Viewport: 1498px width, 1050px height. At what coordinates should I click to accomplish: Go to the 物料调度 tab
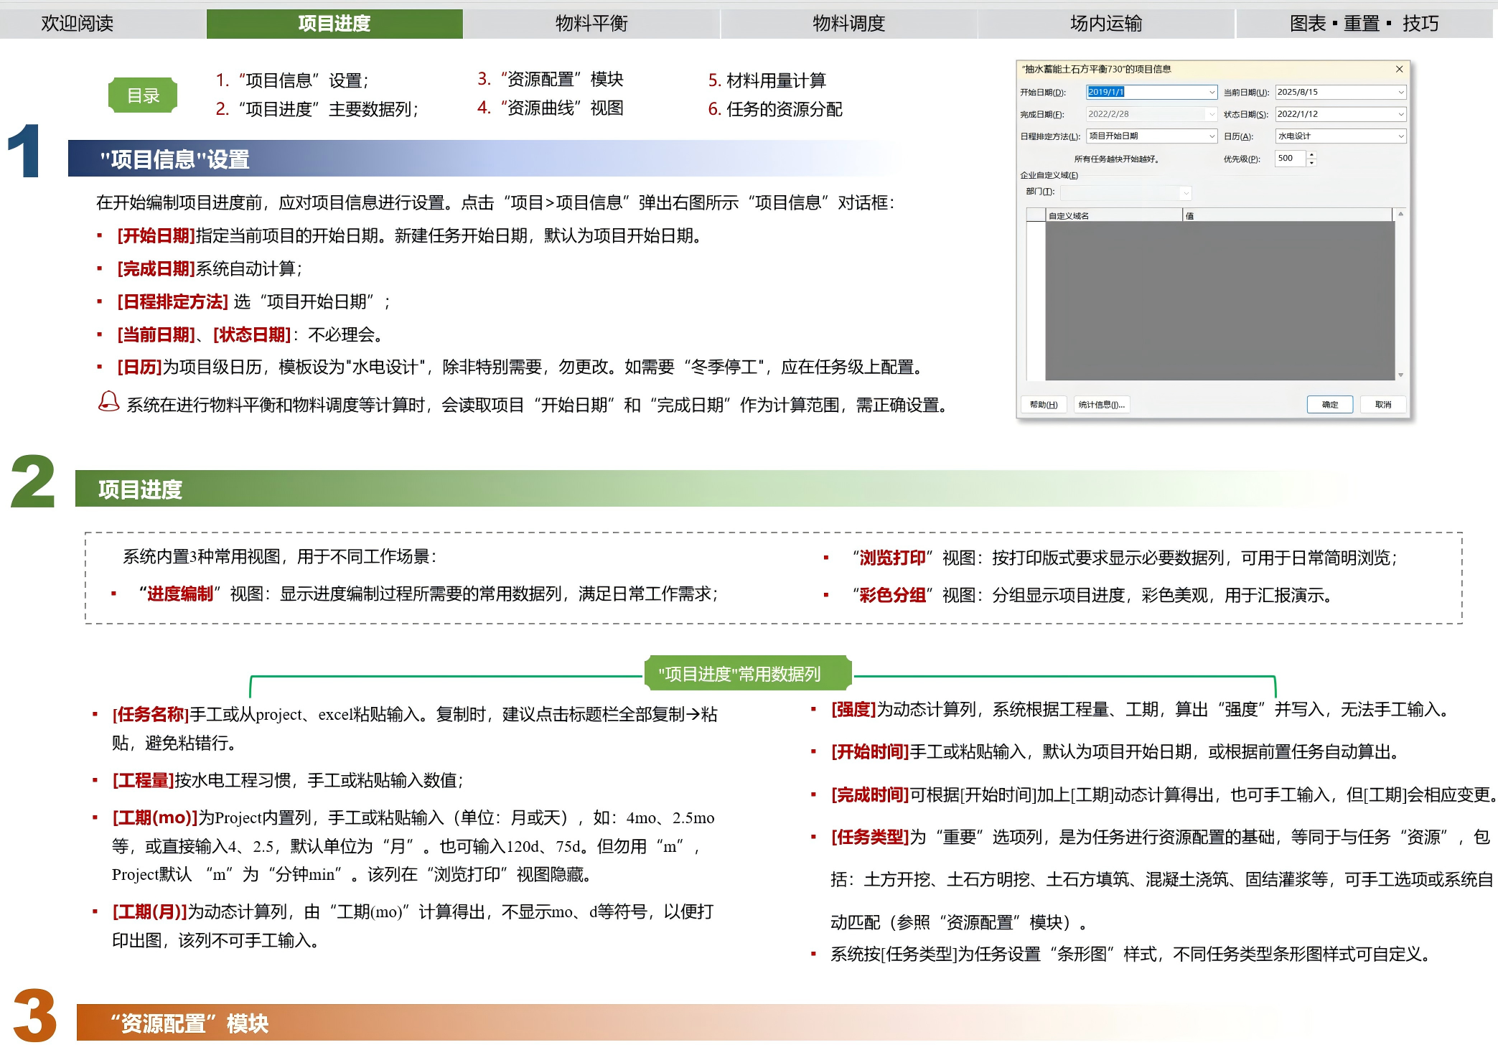848,24
